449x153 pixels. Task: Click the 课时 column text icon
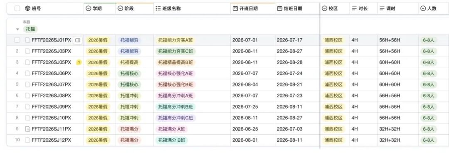pos(382,9)
